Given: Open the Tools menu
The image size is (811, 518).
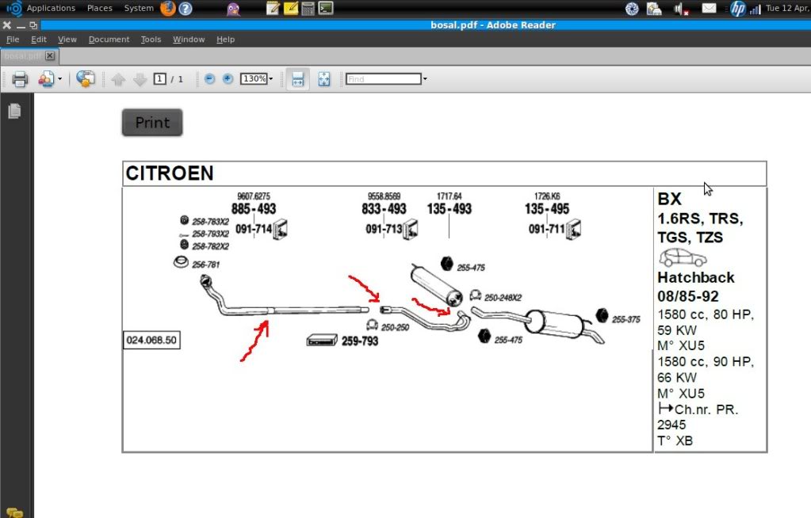Looking at the screenshot, I should (151, 40).
